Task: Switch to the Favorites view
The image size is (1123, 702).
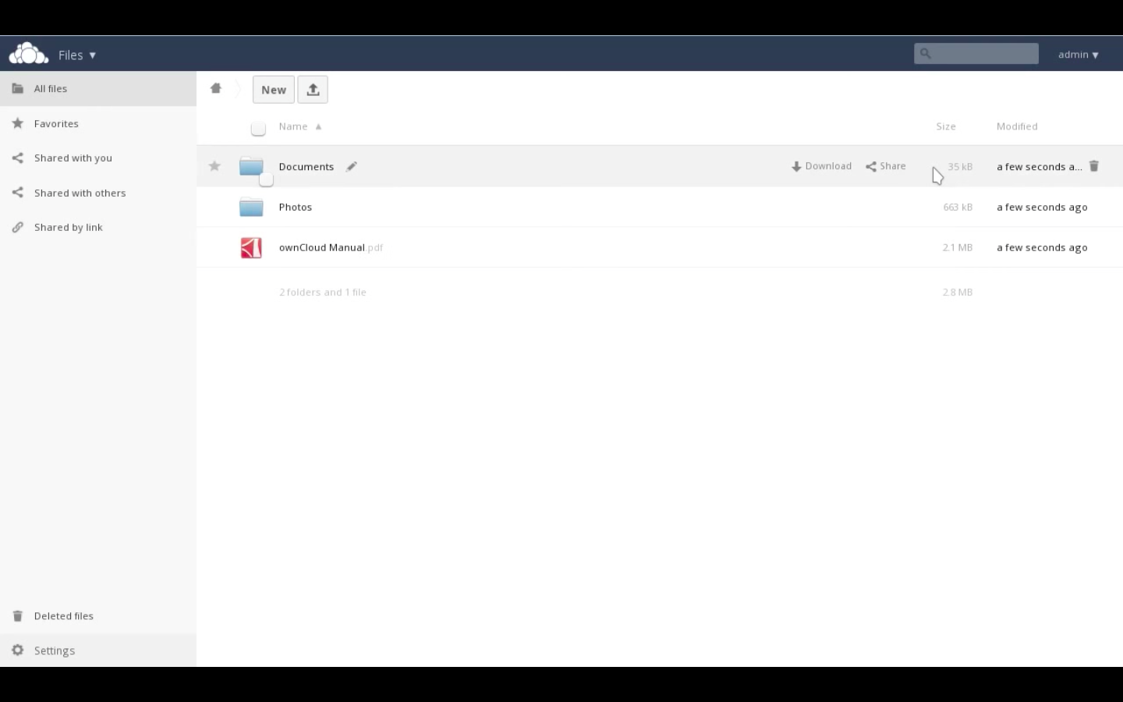Action: coord(56,123)
